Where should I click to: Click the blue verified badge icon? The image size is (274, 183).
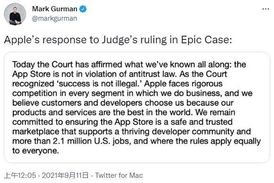[83, 9]
